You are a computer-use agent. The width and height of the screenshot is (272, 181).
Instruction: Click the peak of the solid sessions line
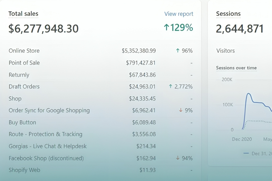pos(248,94)
